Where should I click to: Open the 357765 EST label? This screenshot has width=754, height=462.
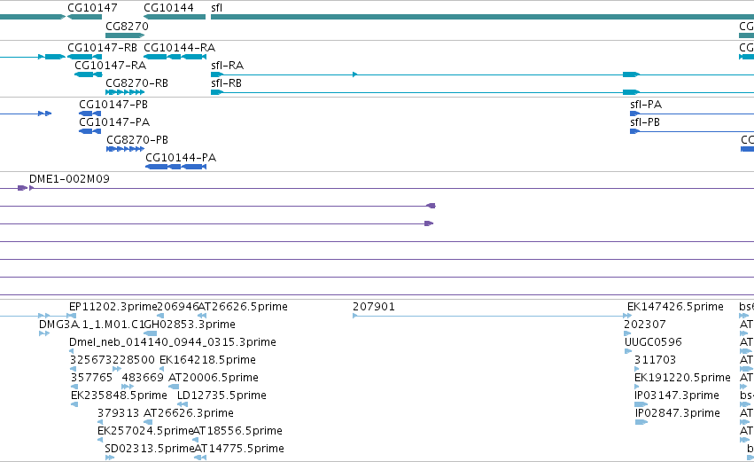pos(91,377)
